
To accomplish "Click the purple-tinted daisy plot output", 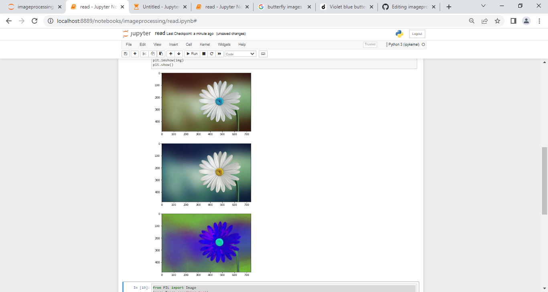I will point(206,242).
